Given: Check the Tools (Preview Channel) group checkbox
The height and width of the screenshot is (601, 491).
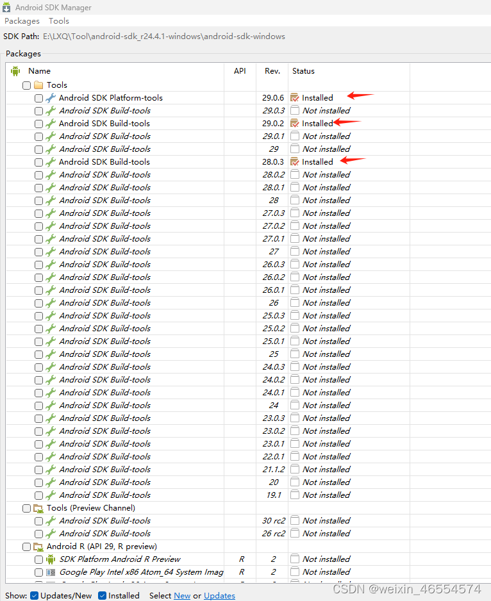Looking at the screenshot, I should [26, 508].
